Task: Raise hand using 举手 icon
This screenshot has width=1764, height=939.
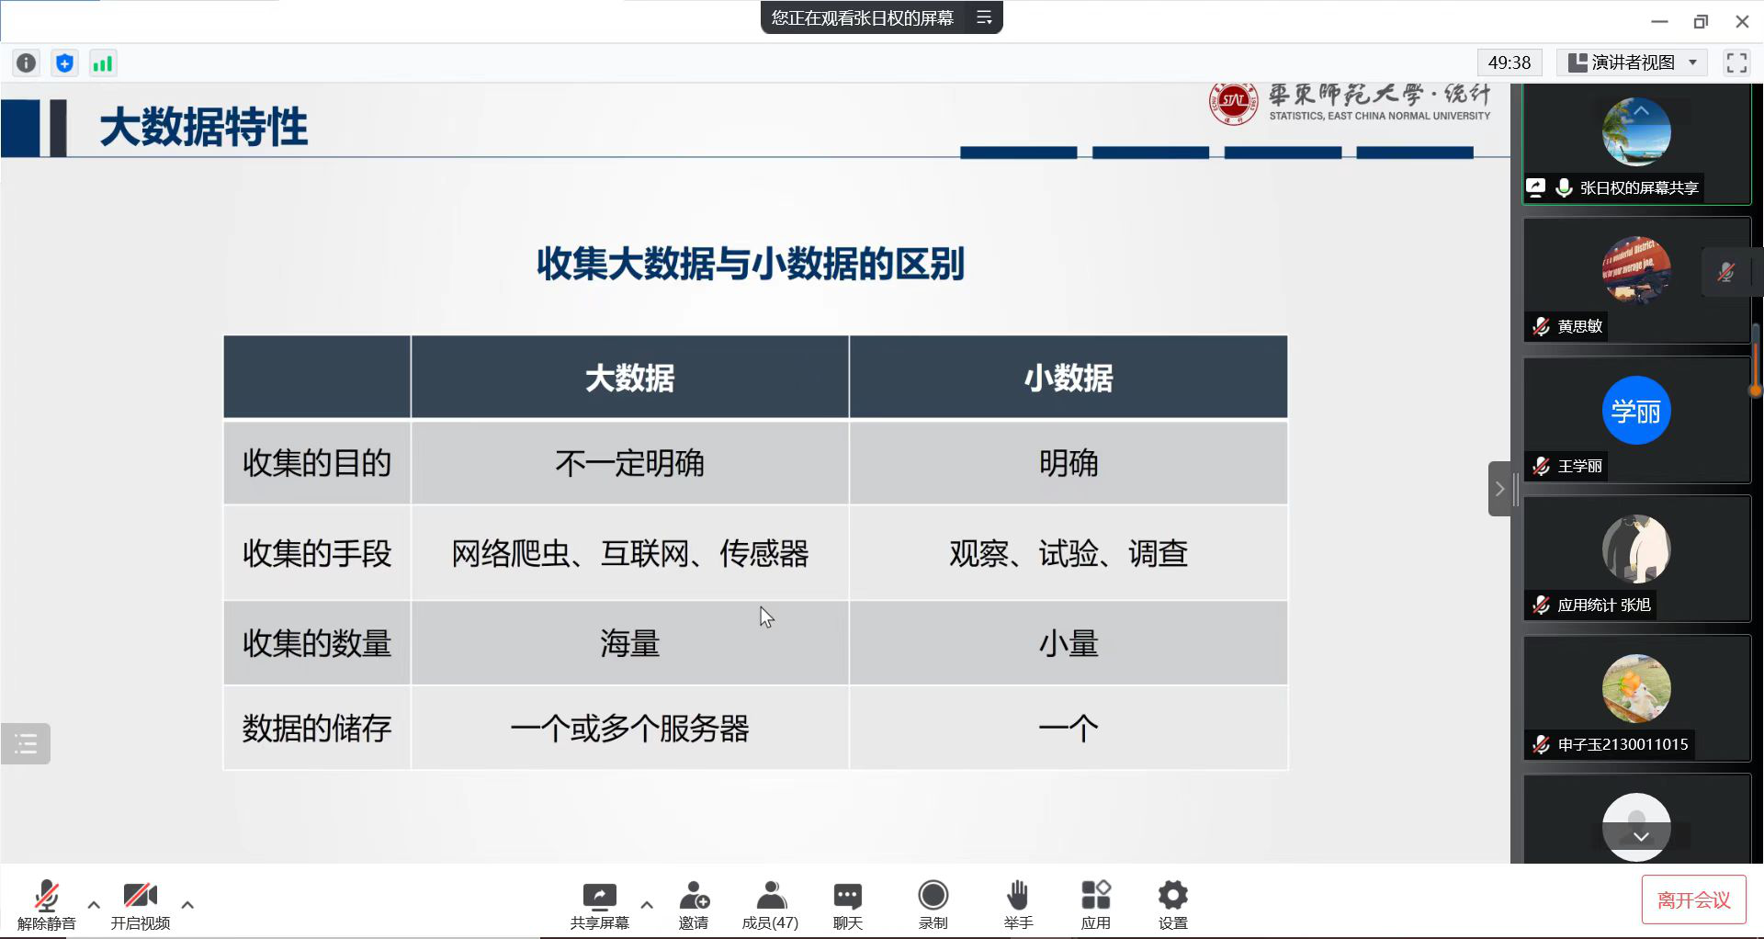Action: pos(1017,904)
